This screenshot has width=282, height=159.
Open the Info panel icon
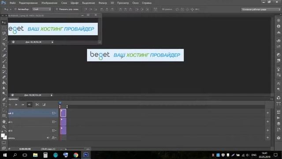coord(278,26)
